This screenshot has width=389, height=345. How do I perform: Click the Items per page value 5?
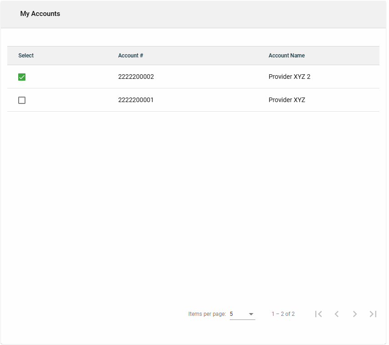coord(232,314)
